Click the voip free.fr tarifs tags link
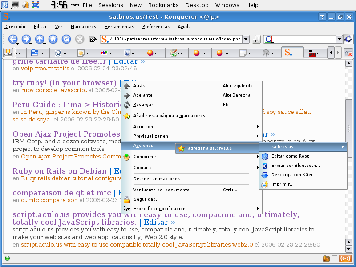This screenshot has width=356, height=267. 45,69
